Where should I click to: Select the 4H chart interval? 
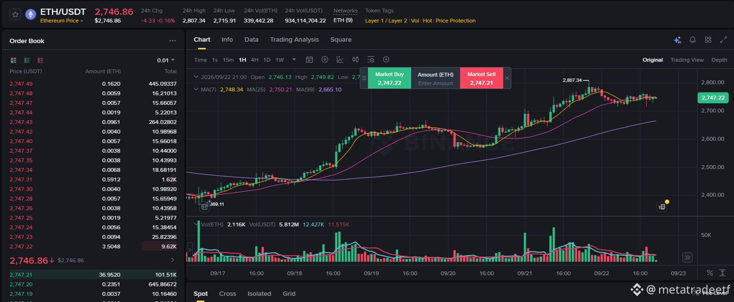coord(255,60)
